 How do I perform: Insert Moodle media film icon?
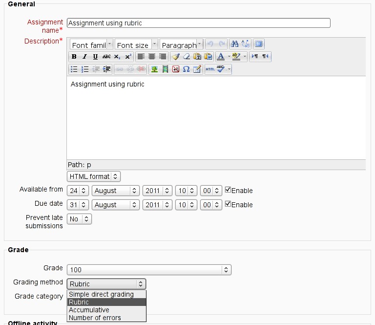(165, 69)
